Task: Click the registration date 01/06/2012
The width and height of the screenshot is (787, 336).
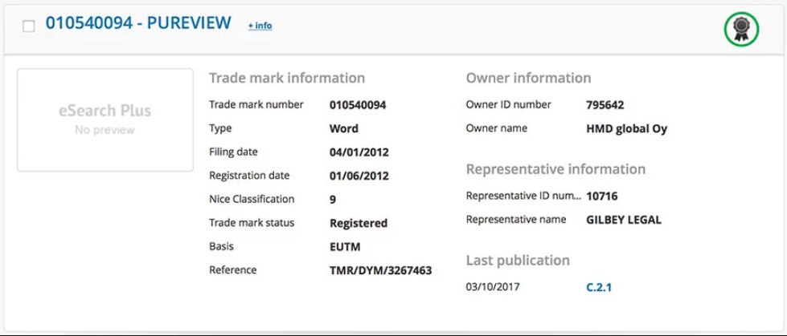Action: (x=359, y=176)
